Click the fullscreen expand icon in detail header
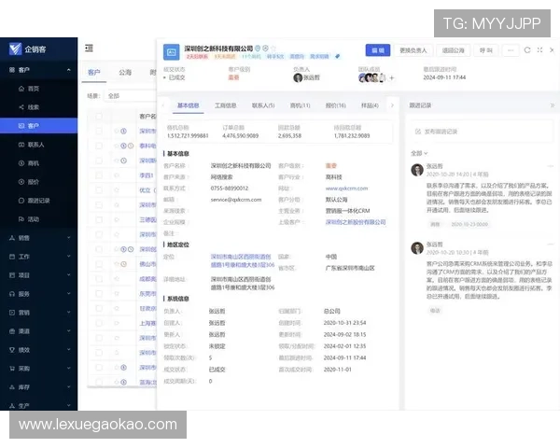The width and height of the screenshot is (560, 448). pos(539,50)
